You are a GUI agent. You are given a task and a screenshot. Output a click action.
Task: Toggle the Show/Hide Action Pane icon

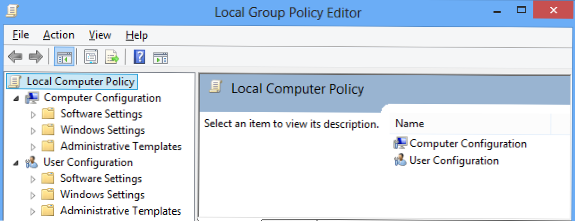pyautogui.click(x=160, y=57)
